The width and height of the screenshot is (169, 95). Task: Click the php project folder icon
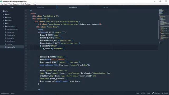6,26
